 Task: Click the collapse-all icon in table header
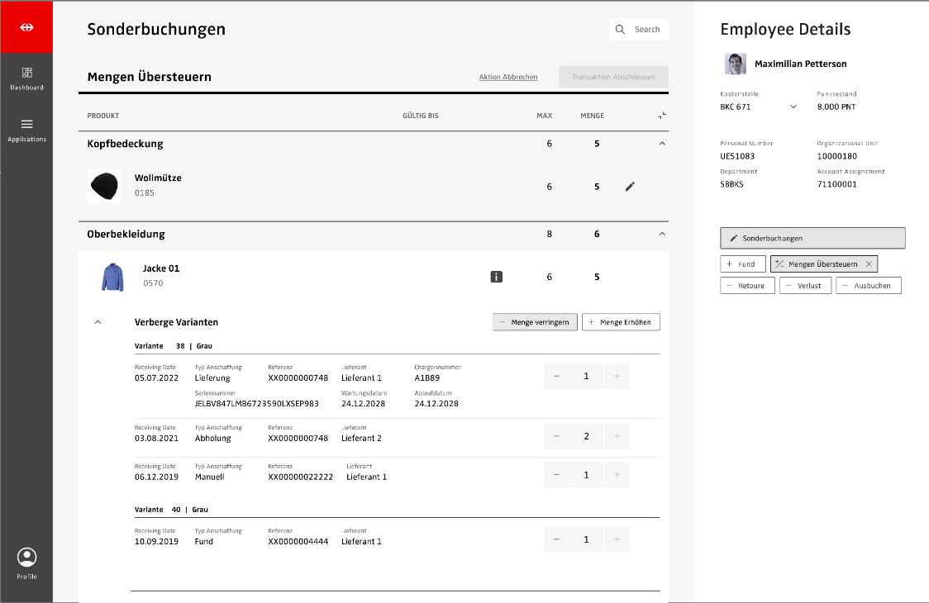tap(661, 116)
